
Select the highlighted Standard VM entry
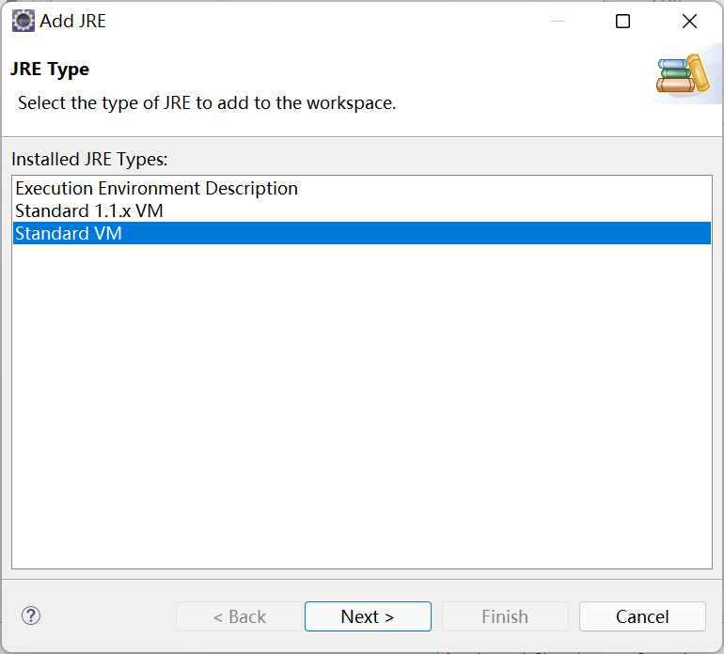coord(69,233)
